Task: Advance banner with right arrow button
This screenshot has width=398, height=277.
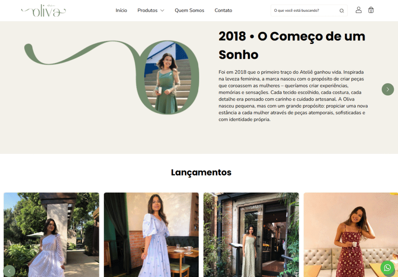Action: tap(388, 89)
